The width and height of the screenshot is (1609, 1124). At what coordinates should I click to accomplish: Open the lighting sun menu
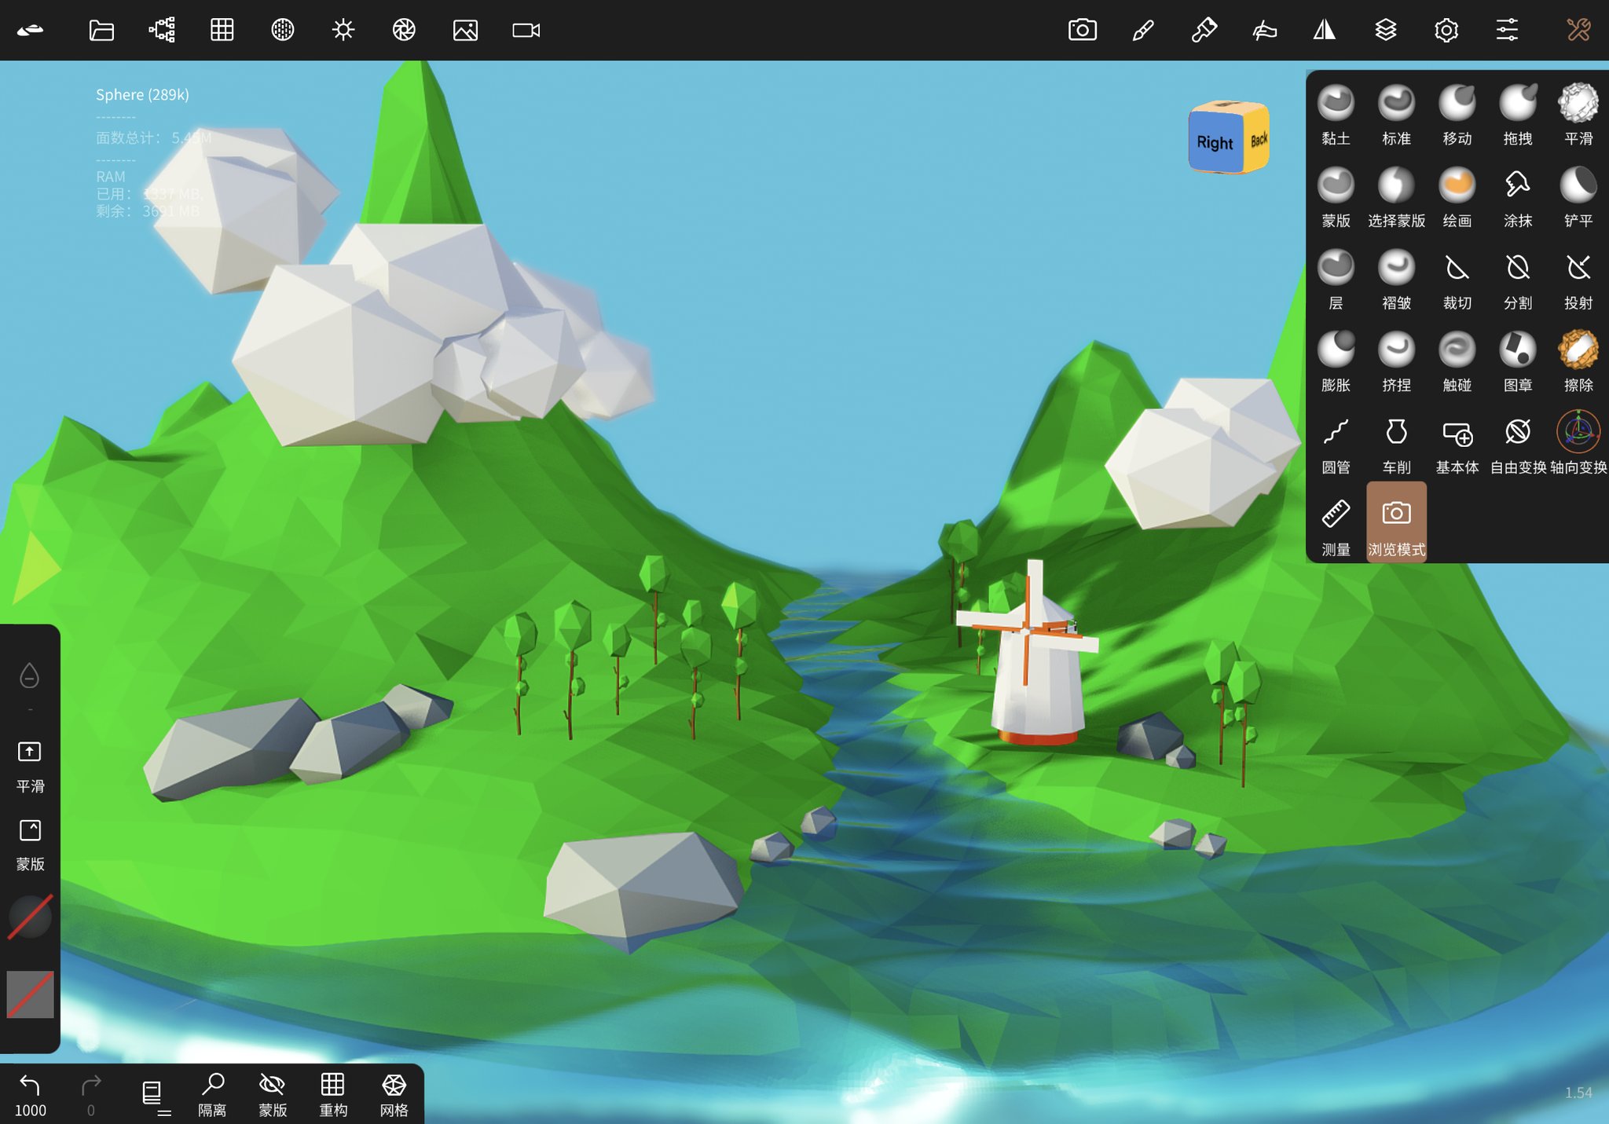point(343,31)
